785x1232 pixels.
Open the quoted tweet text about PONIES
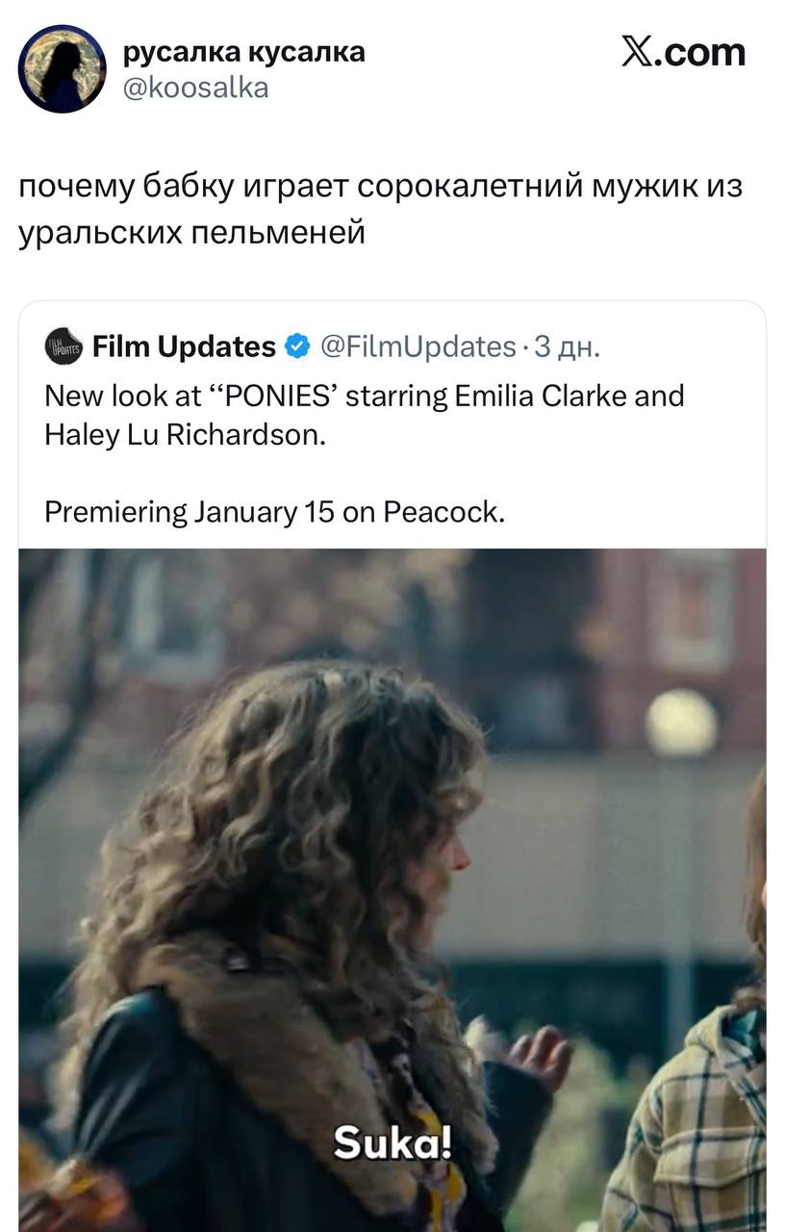point(365,416)
